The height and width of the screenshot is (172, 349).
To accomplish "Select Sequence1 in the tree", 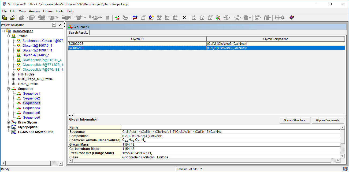I will point(31,94).
